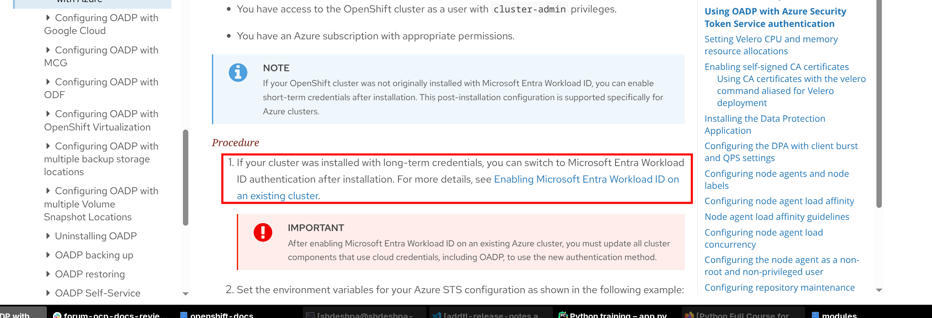Open the VS Code release-notes taskbar icon
932x318 pixels.
point(436,315)
